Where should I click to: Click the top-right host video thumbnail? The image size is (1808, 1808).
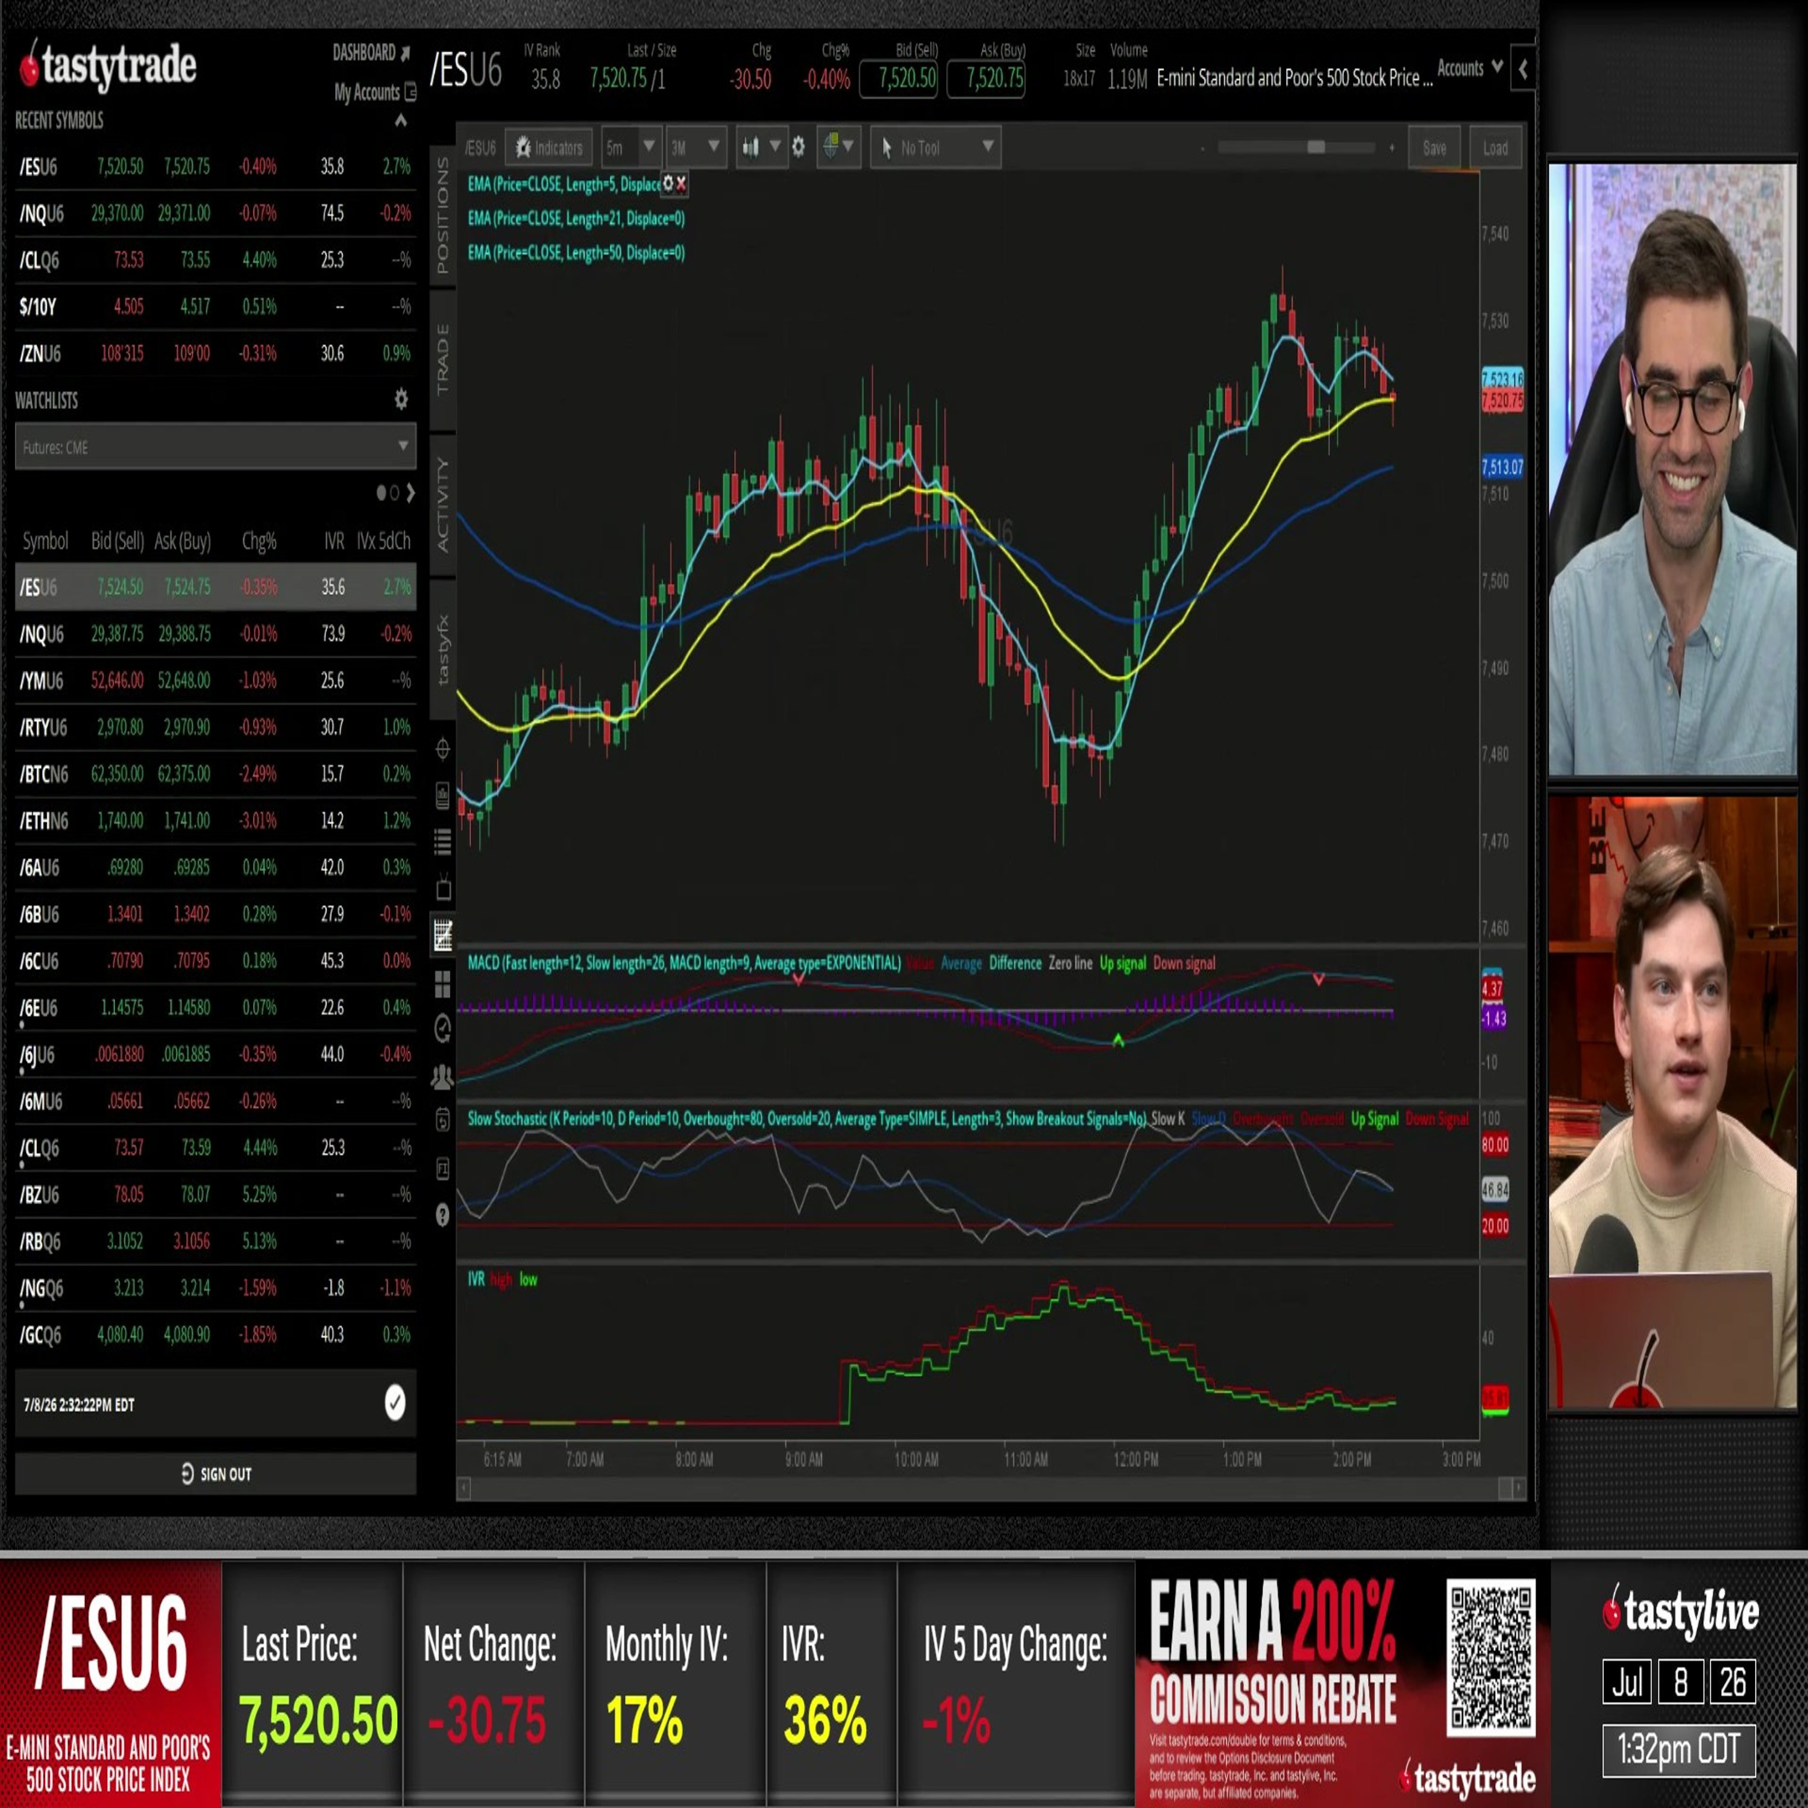[1673, 470]
